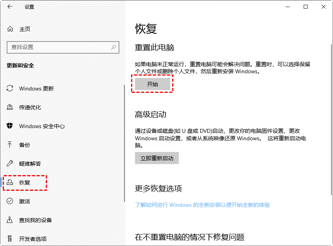Click the magnifier icon in search box
Image resolution: width=333 pixels, height=246 pixels.
(x=113, y=47)
